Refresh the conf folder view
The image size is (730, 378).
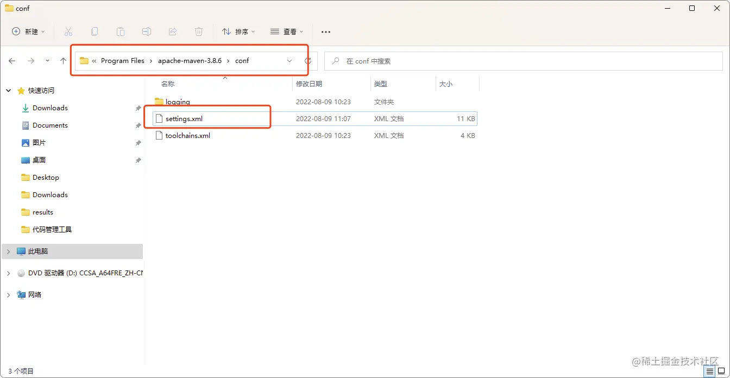click(308, 61)
